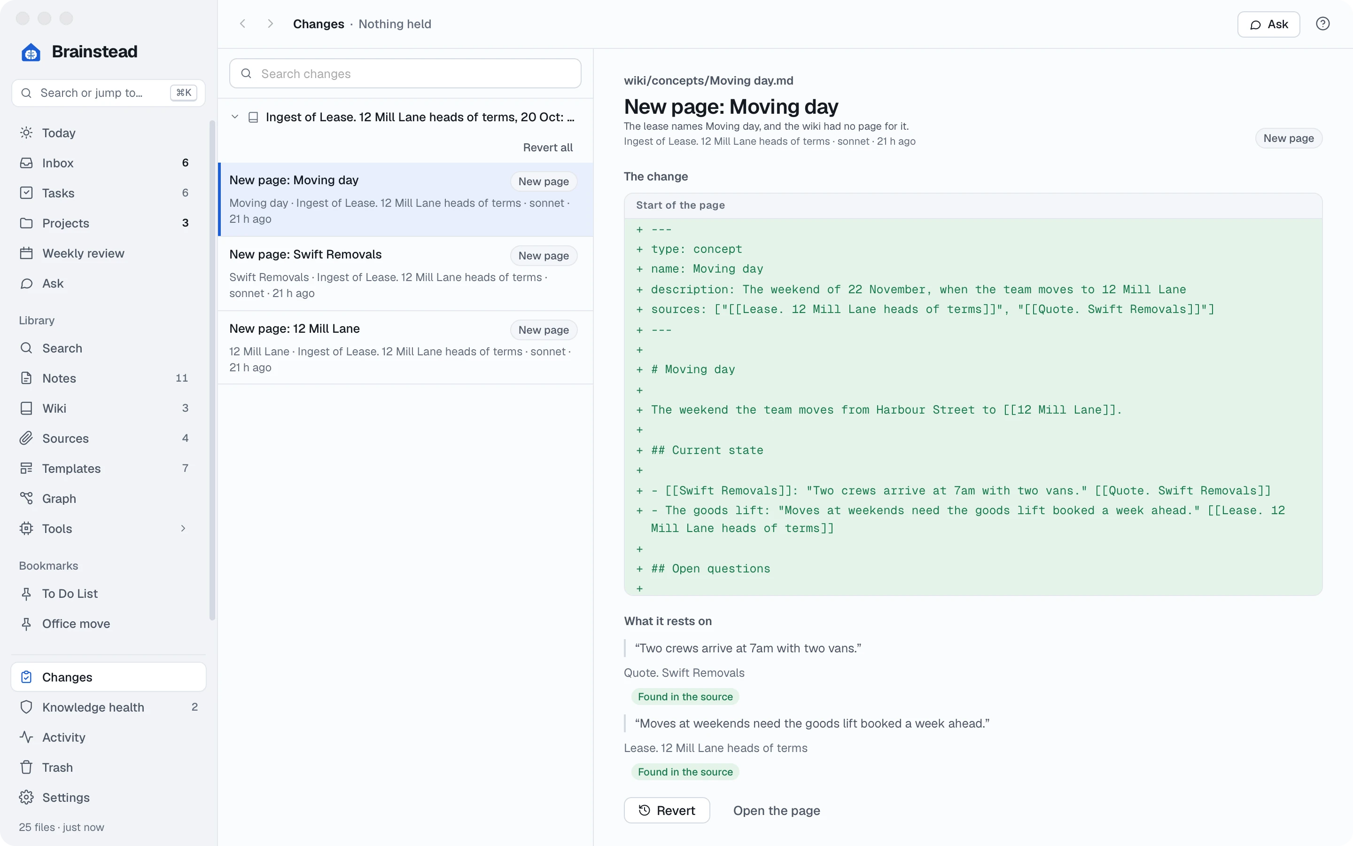
Task: Click the Brainstead house logo icon
Action: coord(31,52)
